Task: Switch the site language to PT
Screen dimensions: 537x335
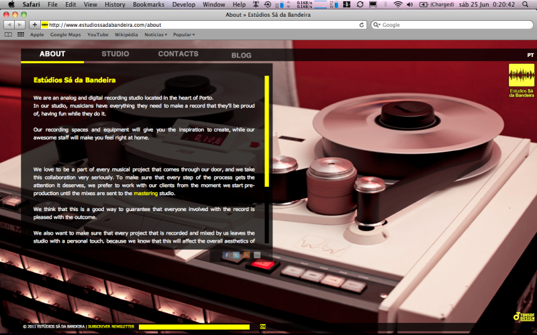Action: [x=530, y=55]
